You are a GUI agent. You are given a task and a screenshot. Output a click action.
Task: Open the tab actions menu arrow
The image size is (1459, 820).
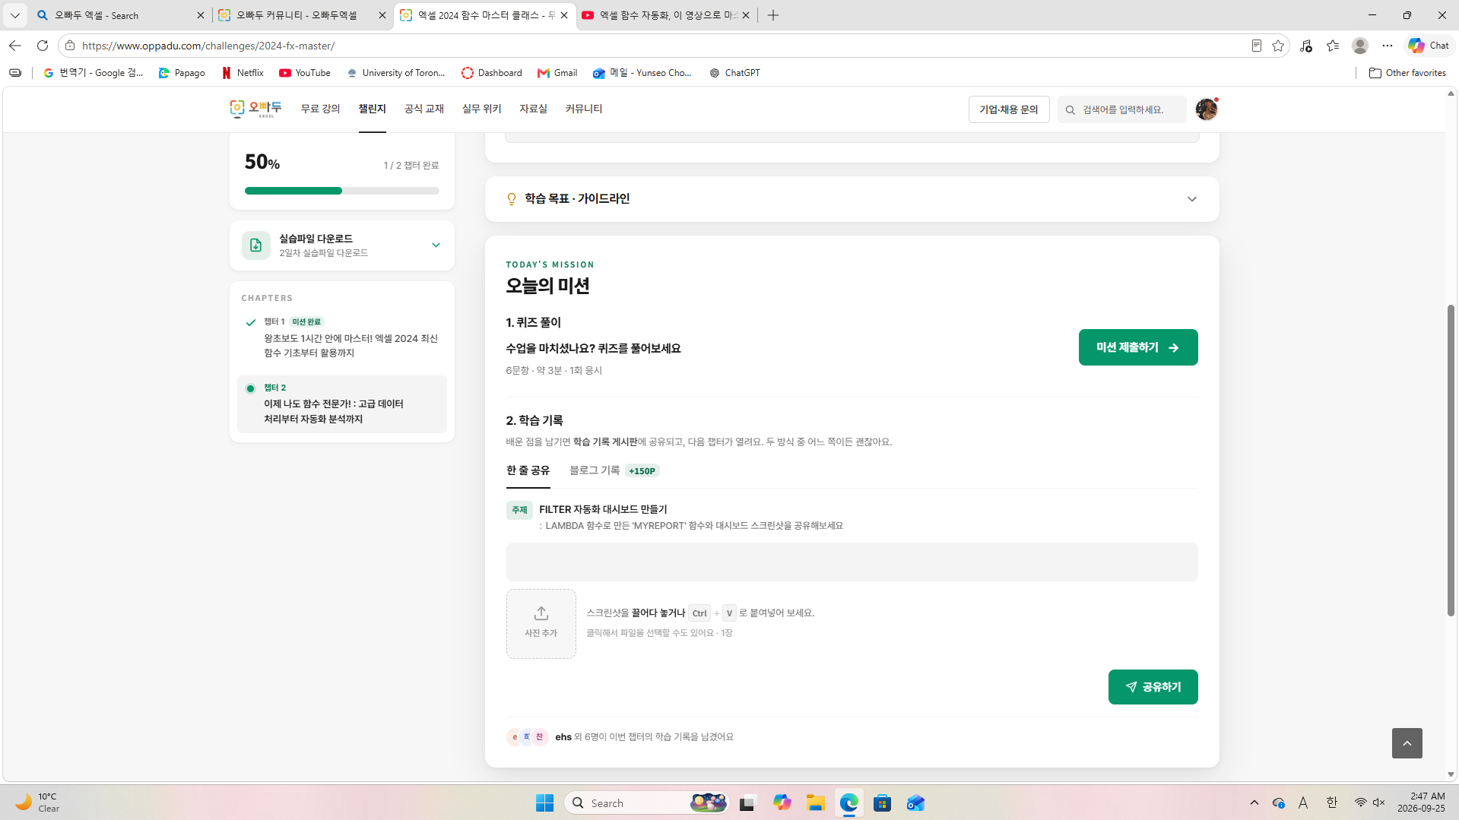14,15
